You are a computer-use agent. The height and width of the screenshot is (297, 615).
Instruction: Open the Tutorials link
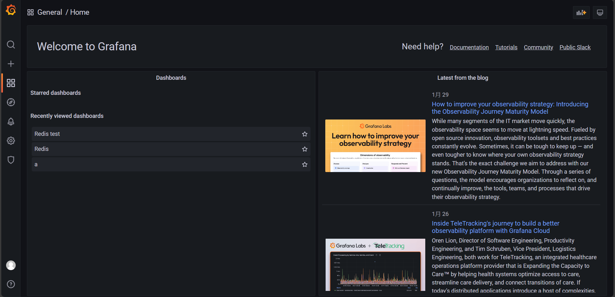click(x=506, y=47)
